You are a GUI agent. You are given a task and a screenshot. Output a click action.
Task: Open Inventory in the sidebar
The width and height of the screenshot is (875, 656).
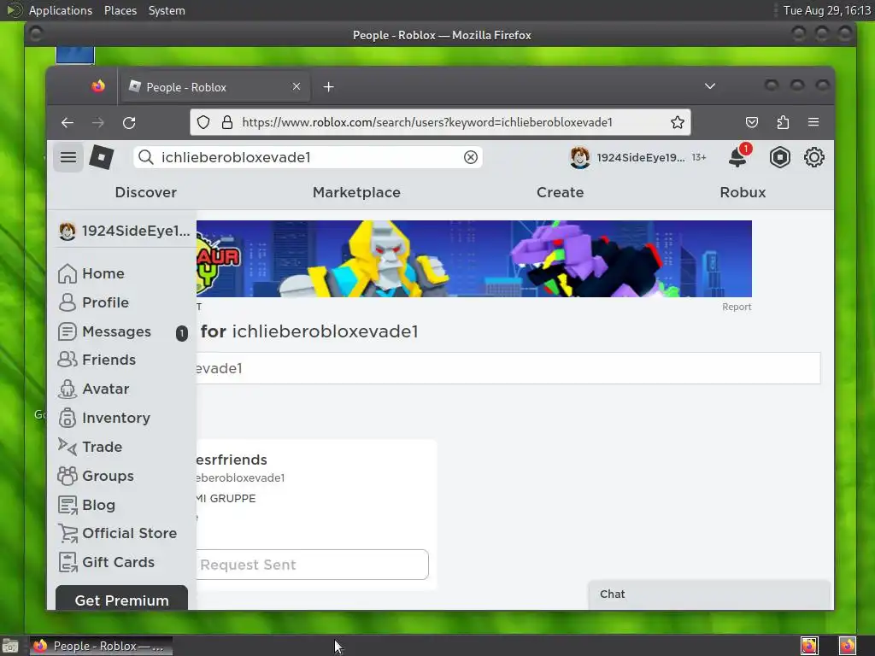(x=104, y=418)
